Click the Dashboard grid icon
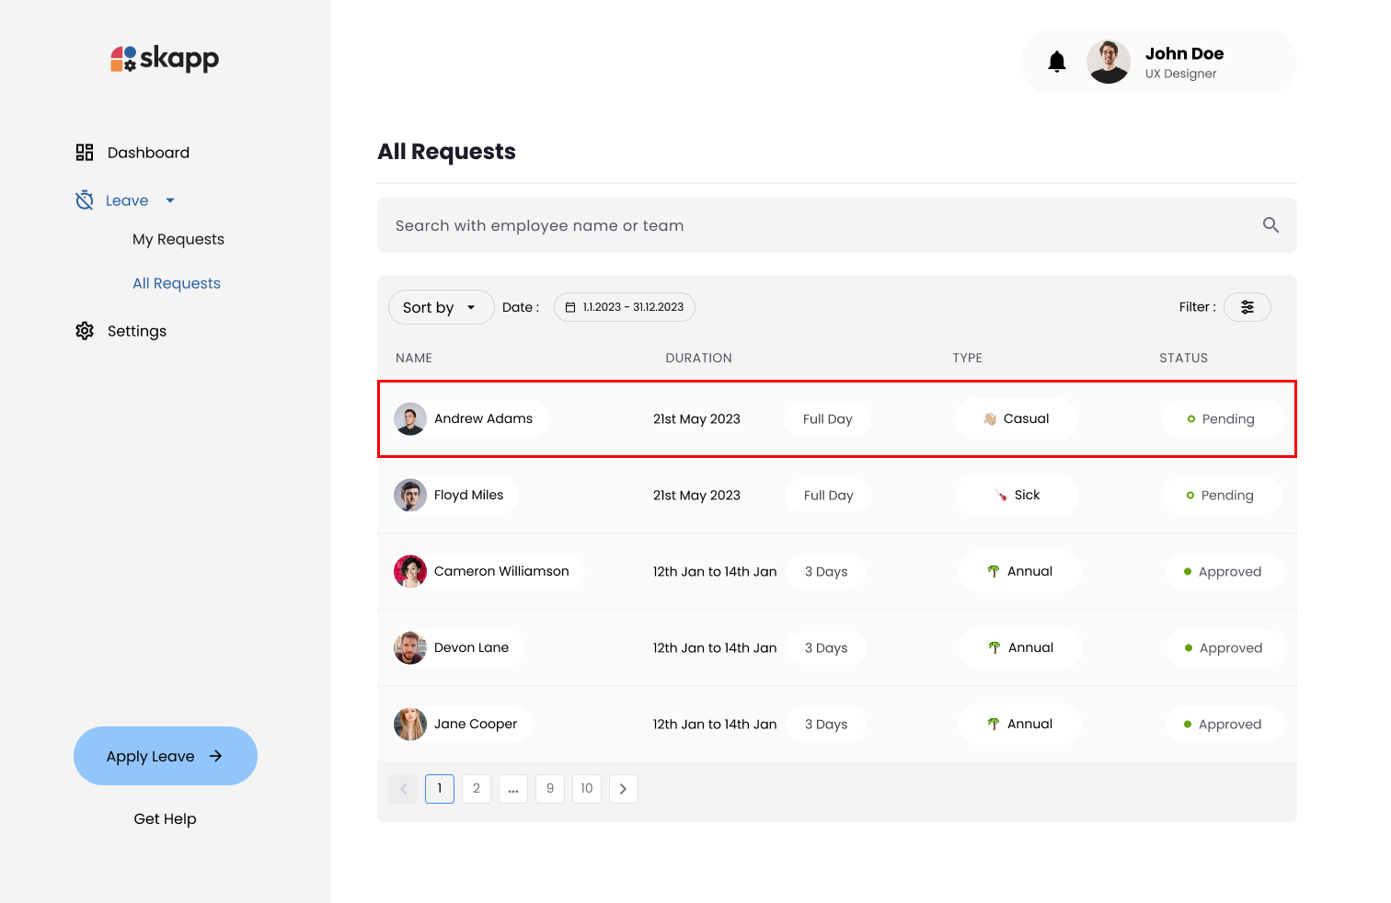The width and height of the screenshot is (1391, 903). click(x=85, y=153)
